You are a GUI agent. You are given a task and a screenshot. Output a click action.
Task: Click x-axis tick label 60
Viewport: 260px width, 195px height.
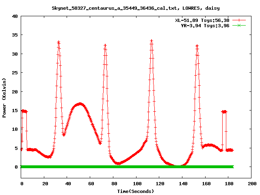[x=91, y=184]
